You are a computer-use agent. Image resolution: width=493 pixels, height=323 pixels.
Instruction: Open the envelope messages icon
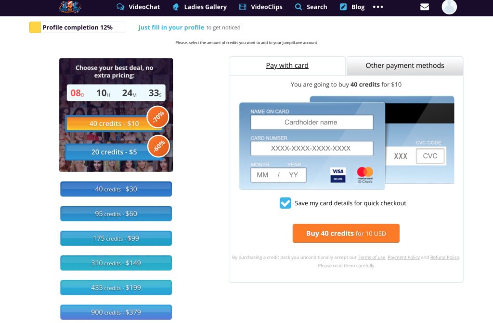tap(424, 7)
